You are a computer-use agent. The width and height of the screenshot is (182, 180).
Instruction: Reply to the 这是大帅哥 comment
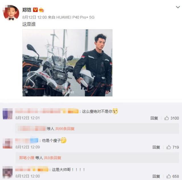(x=156, y=176)
